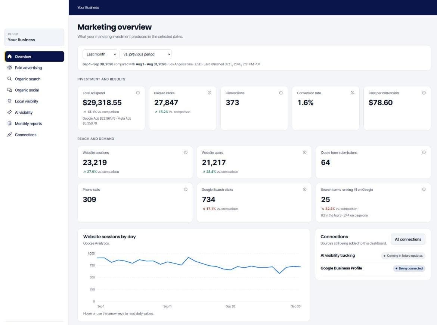
Task: Click info icon on Phone calls card
Action: [186, 189]
